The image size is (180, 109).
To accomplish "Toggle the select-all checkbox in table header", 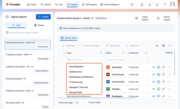I will pyautogui.click(x=61, y=53).
